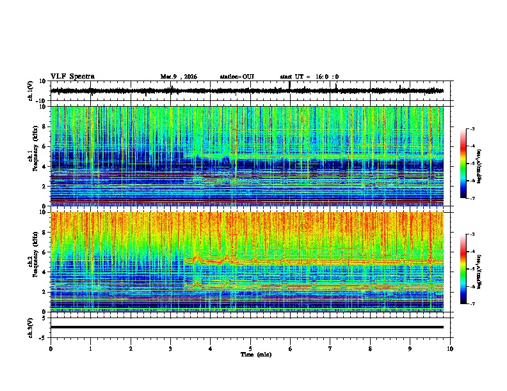This screenshot has height=391, width=507.
Task: Click the time axis tick label "9"
Action: (410, 349)
